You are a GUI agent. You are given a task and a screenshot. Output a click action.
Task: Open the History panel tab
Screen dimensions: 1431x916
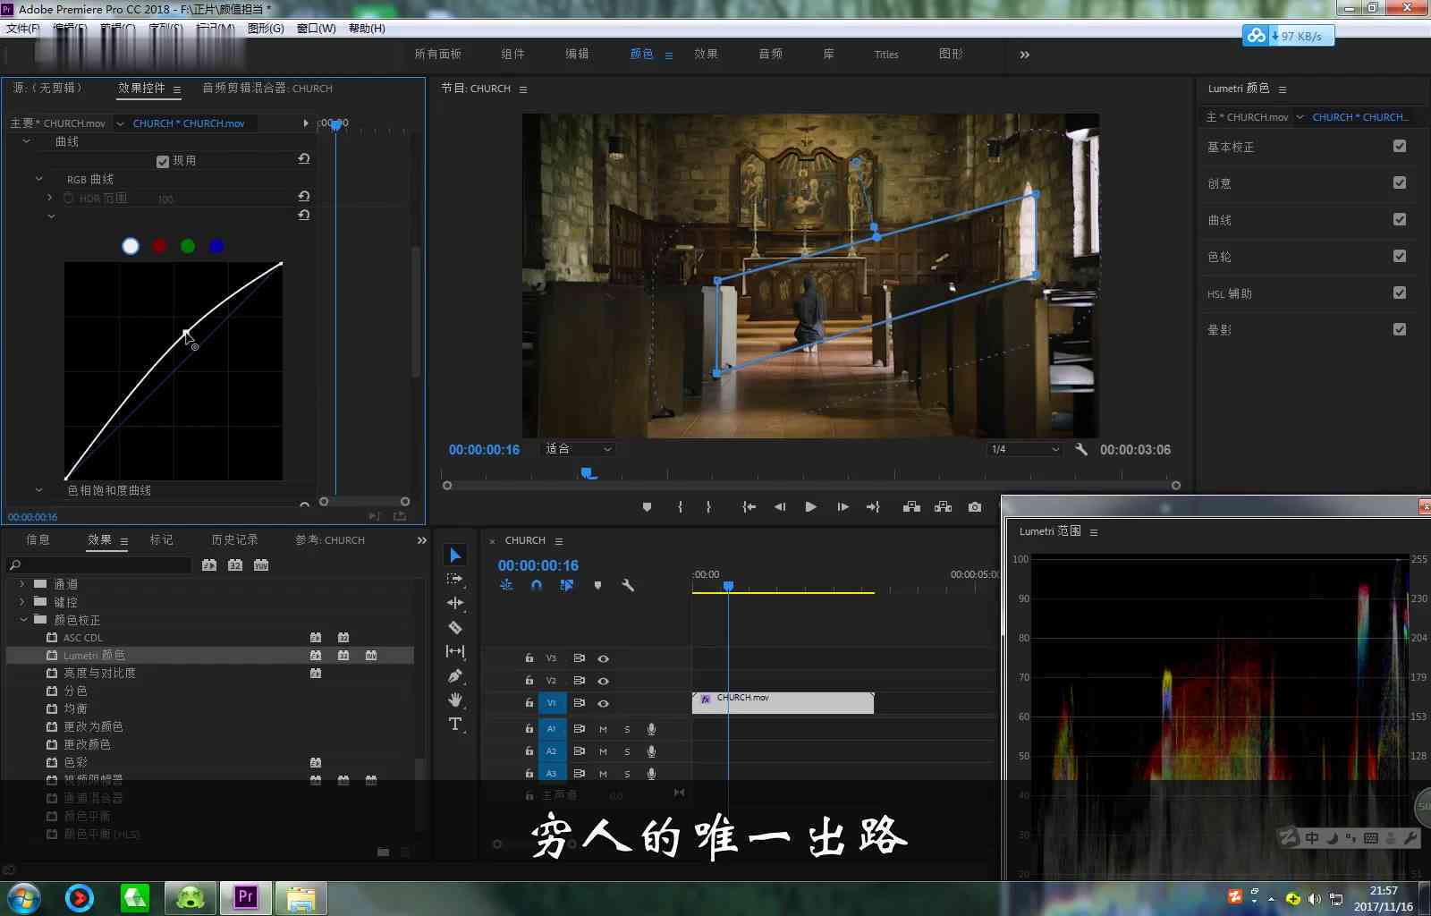click(234, 539)
